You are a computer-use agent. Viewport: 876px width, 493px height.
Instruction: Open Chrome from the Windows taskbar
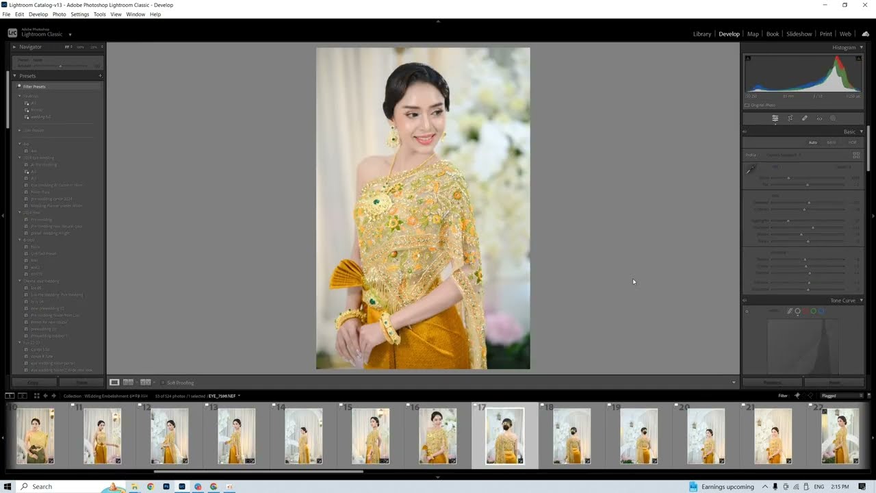coord(151,486)
